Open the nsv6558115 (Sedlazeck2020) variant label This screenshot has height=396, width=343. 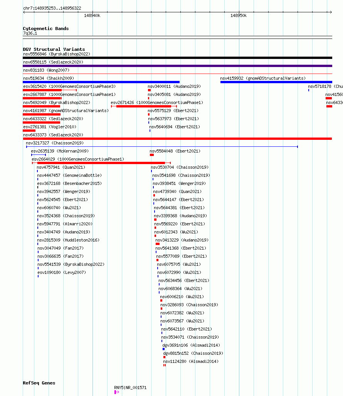[x=53, y=62]
